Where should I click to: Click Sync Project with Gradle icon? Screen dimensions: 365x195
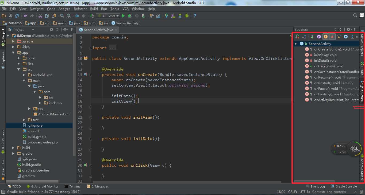pyautogui.click(x=166, y=16)
